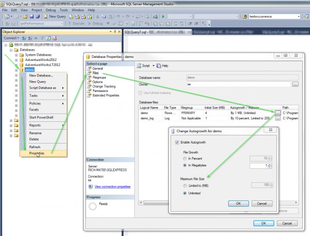Toggle the Enable Autogrowth checkbox

(178, 142)
